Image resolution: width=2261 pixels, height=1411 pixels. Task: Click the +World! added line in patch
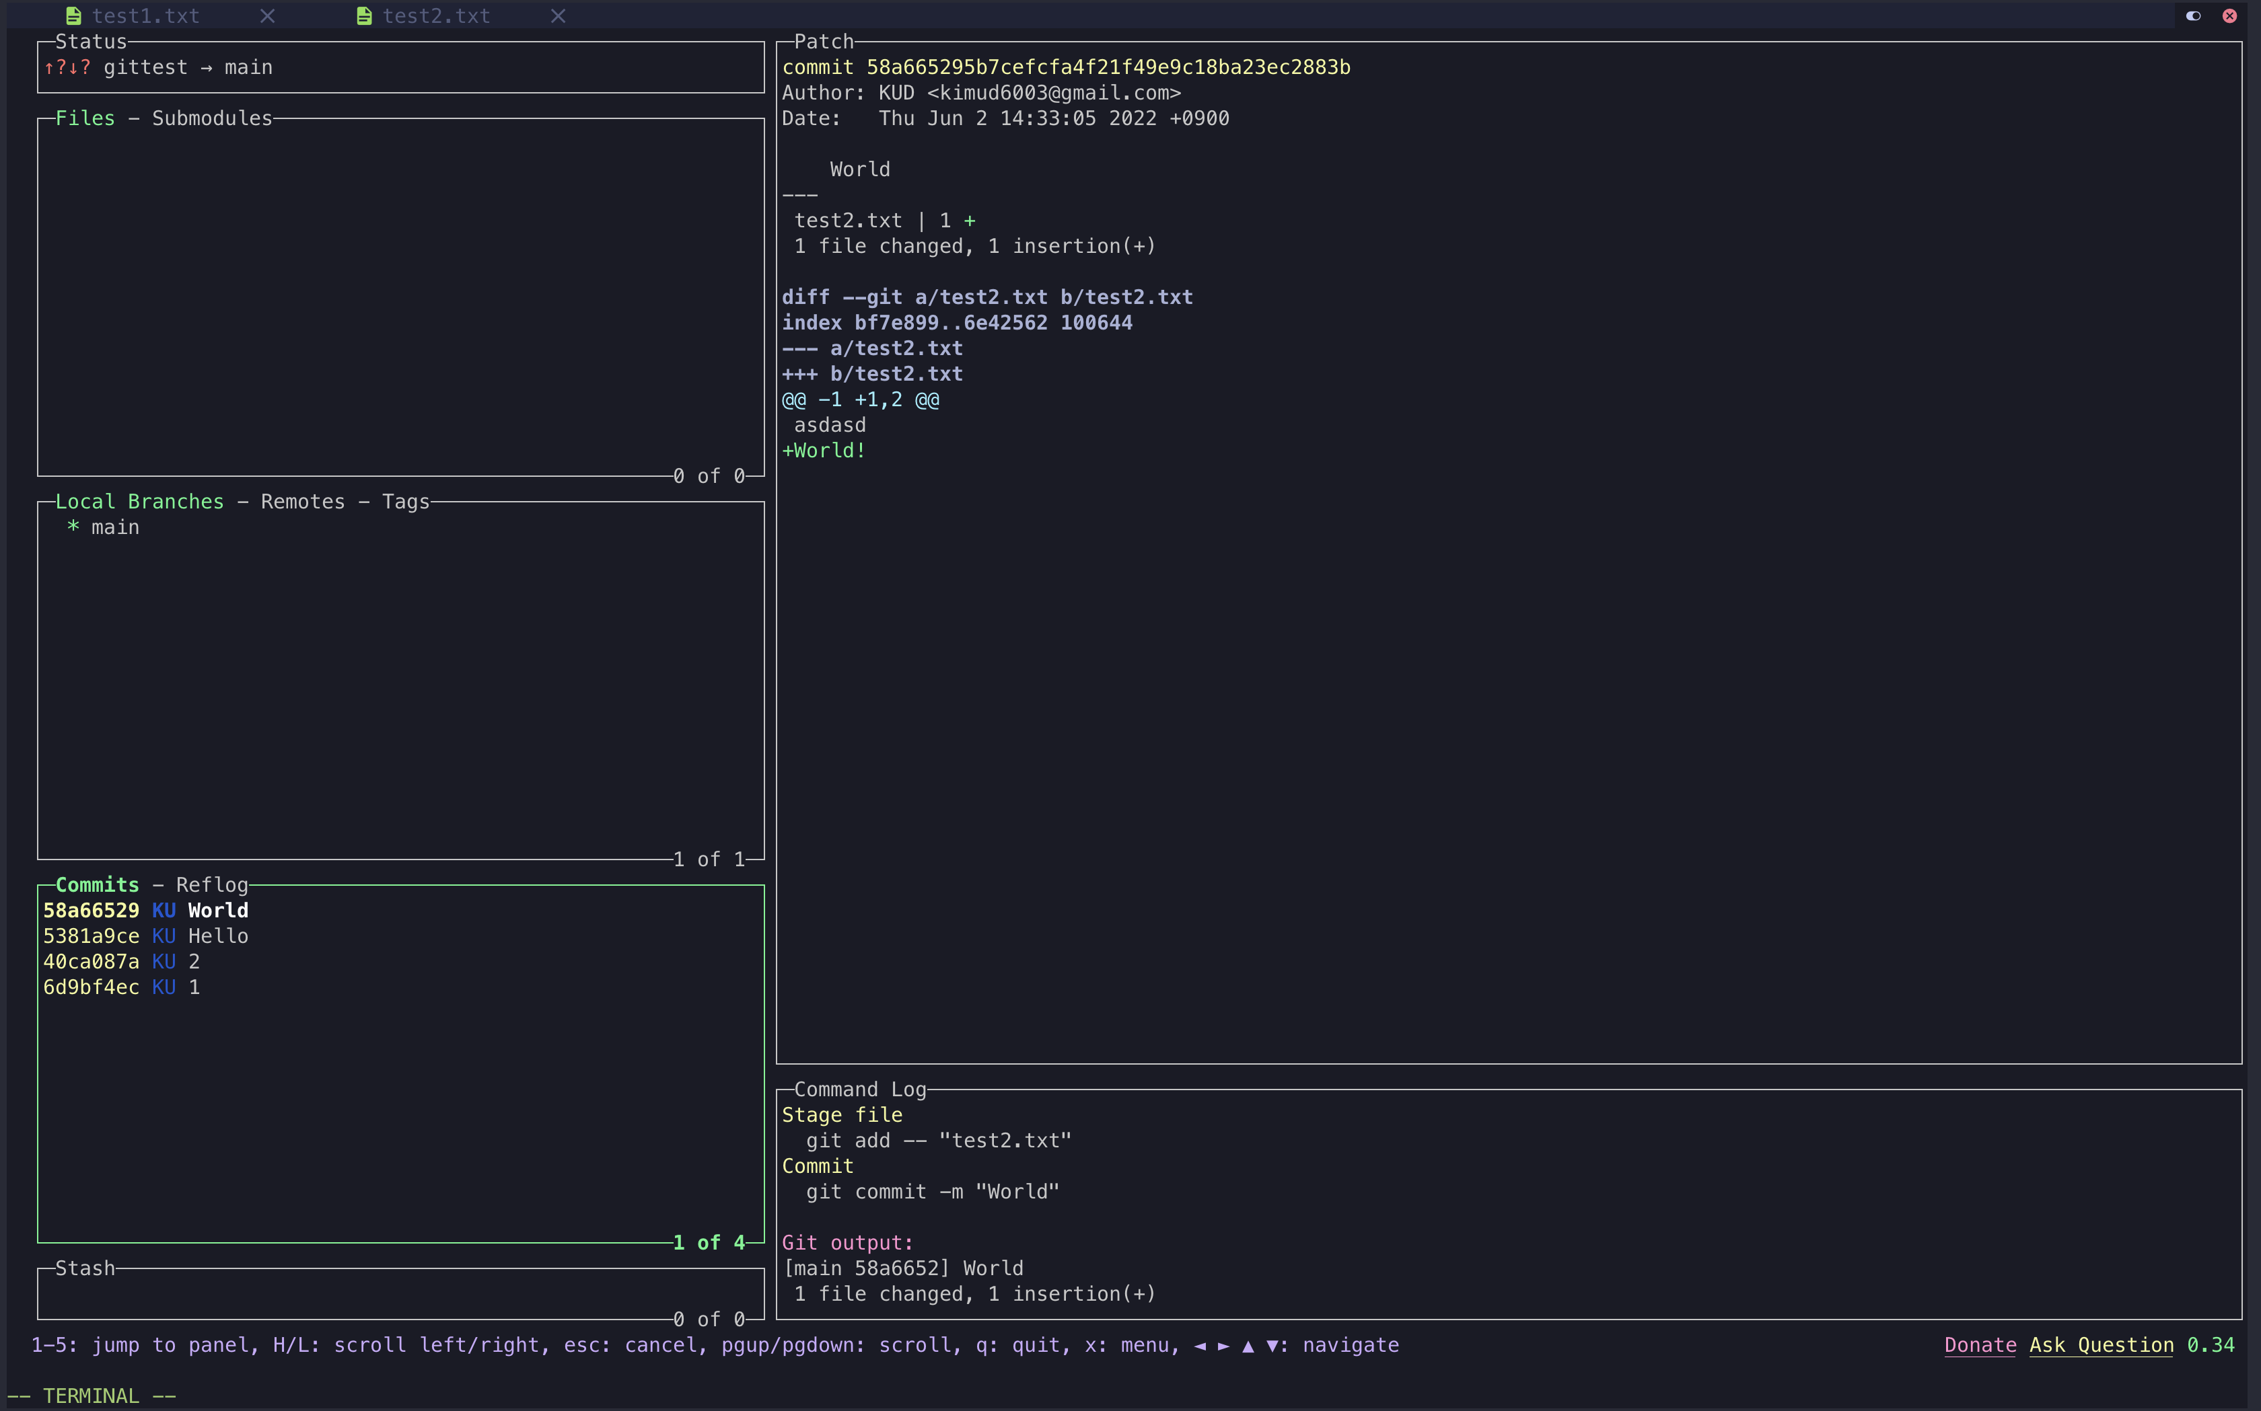point(824,451)
